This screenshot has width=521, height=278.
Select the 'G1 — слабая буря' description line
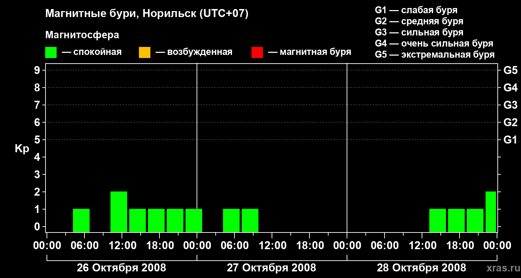[x=416, y=10]
